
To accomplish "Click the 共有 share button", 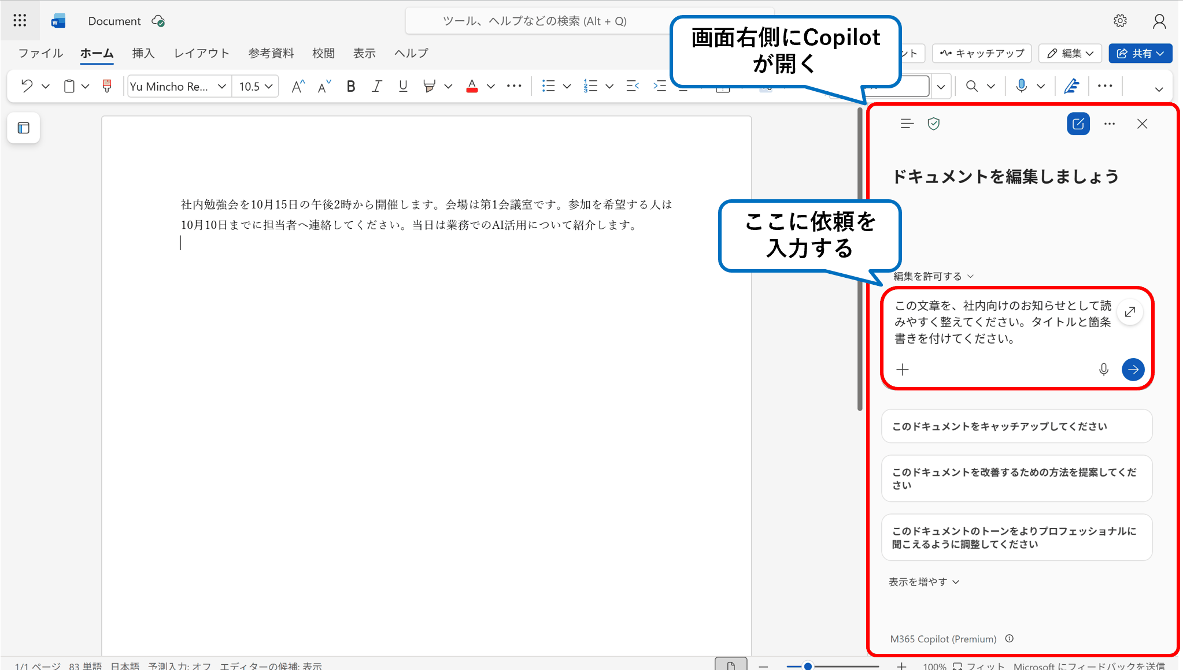I will coord(1140,53).
